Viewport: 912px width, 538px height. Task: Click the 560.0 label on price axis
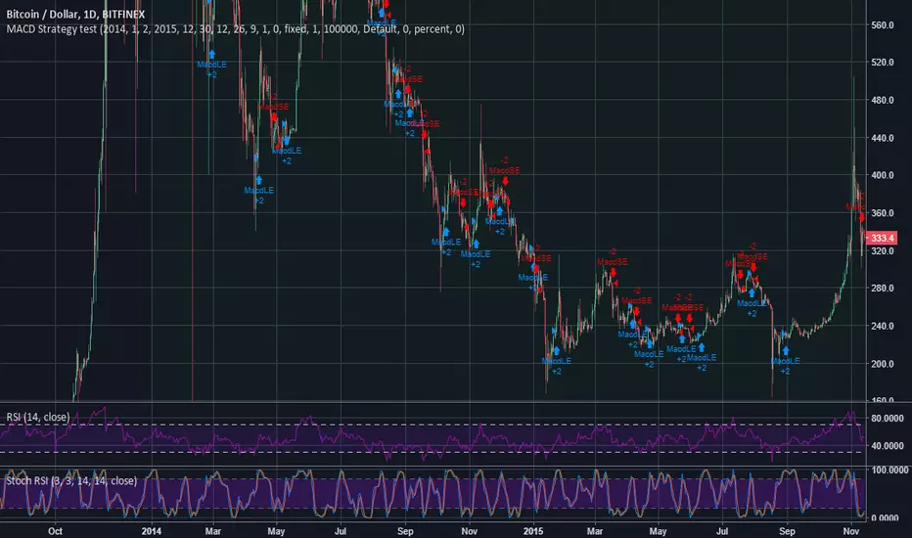point(884,25)
